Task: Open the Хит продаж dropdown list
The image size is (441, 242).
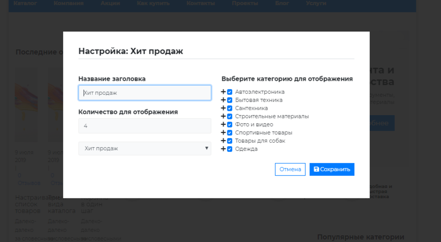Action: [145, 148]
